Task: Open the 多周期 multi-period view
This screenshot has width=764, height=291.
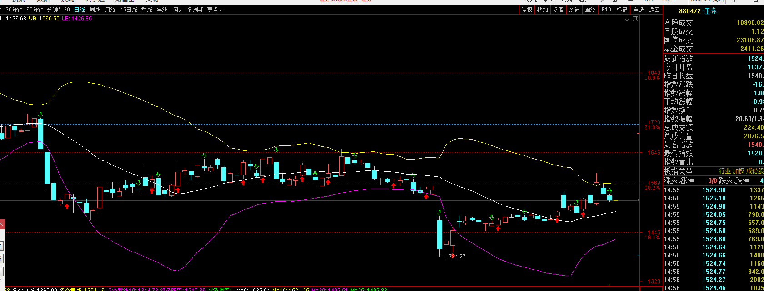Action: pyautogui.click(x=195, y=10)
